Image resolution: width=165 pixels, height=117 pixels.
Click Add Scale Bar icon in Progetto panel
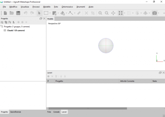[14, 22]
